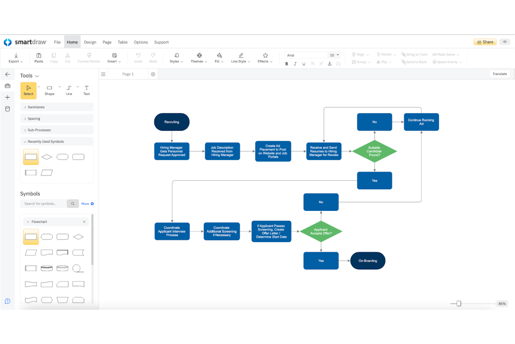Open the page list icon

coord(103,74)
